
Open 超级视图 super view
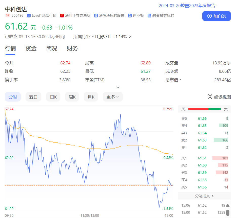pos(219,97)
